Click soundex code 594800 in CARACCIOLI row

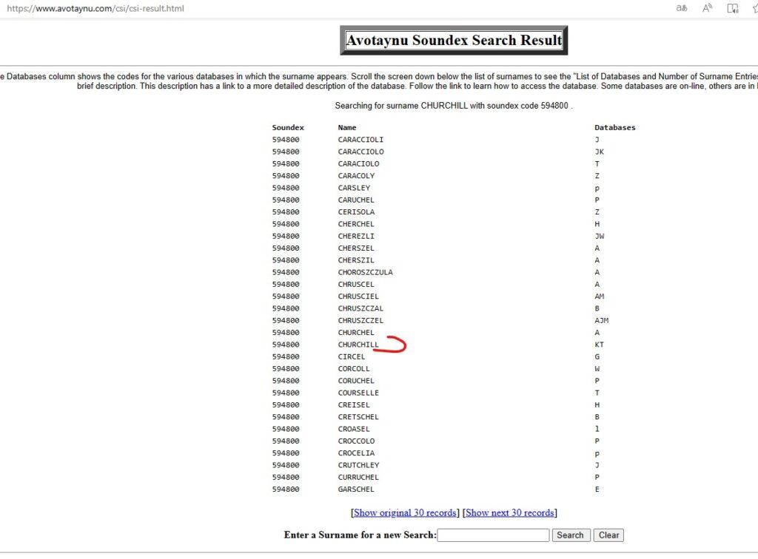(x=286, y=140)
